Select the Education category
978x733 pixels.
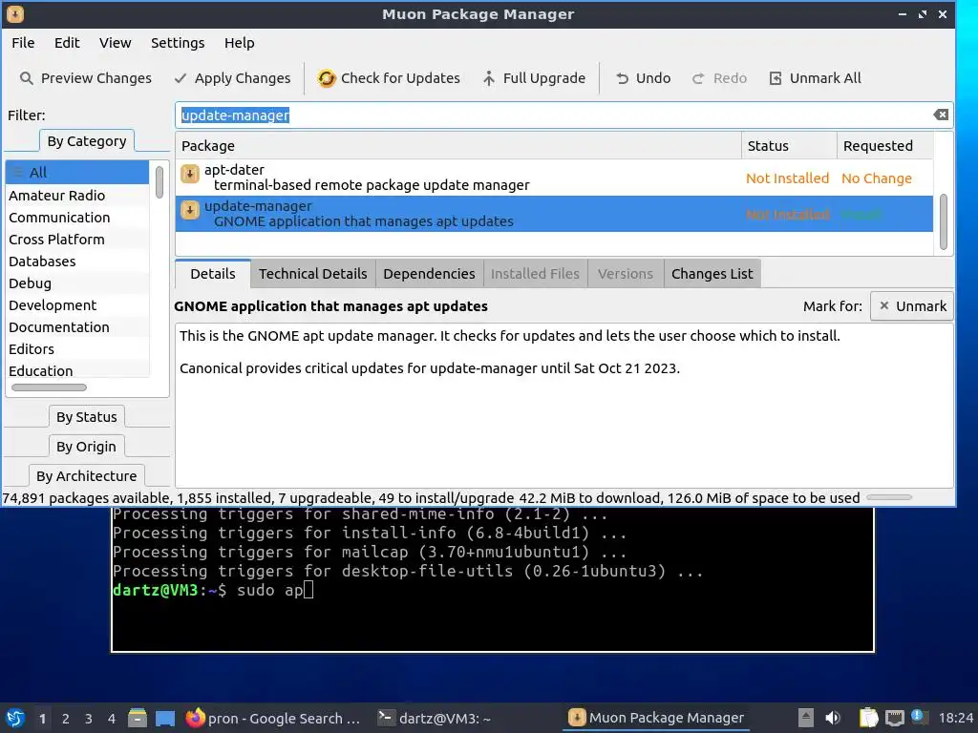click(77, 371)
